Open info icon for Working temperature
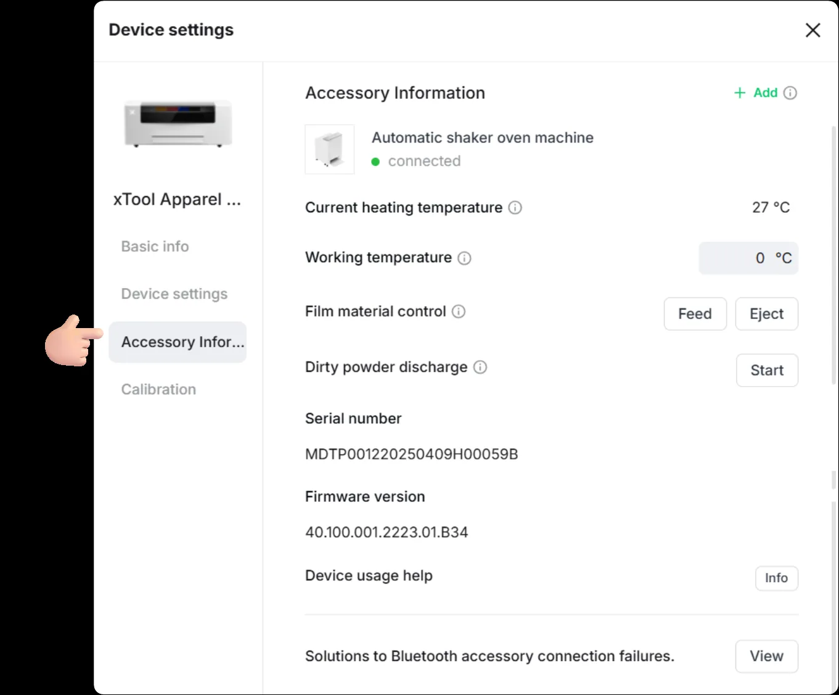This screenshot has width=839, height=695. [464, 258]
